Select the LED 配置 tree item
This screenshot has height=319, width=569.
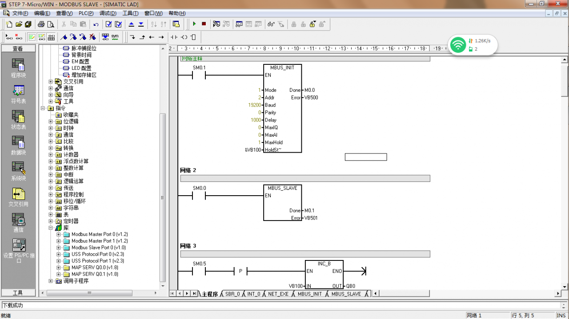[81, 68]
